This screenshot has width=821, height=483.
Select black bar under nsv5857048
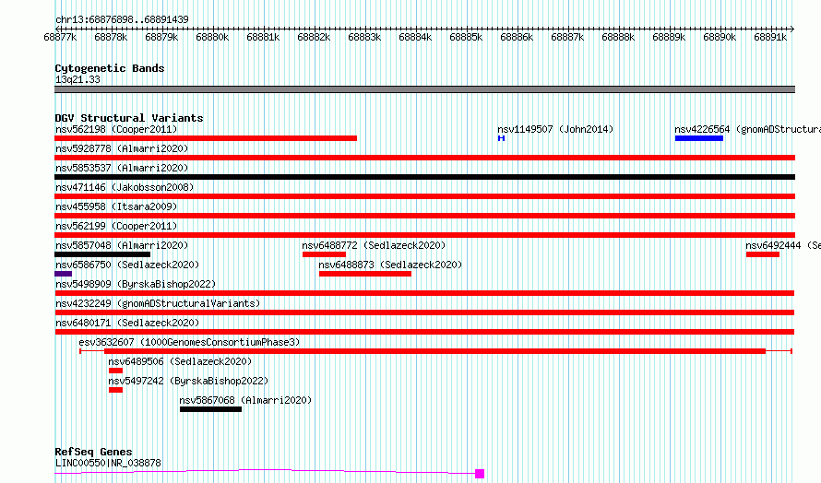[x=102, y=254]
